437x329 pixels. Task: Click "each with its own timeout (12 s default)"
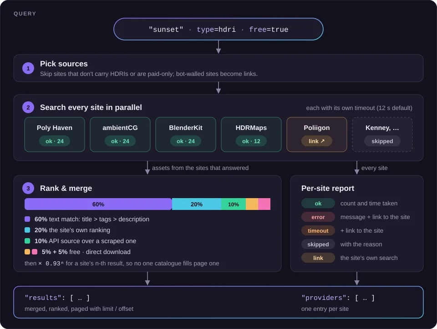(359, 108)
